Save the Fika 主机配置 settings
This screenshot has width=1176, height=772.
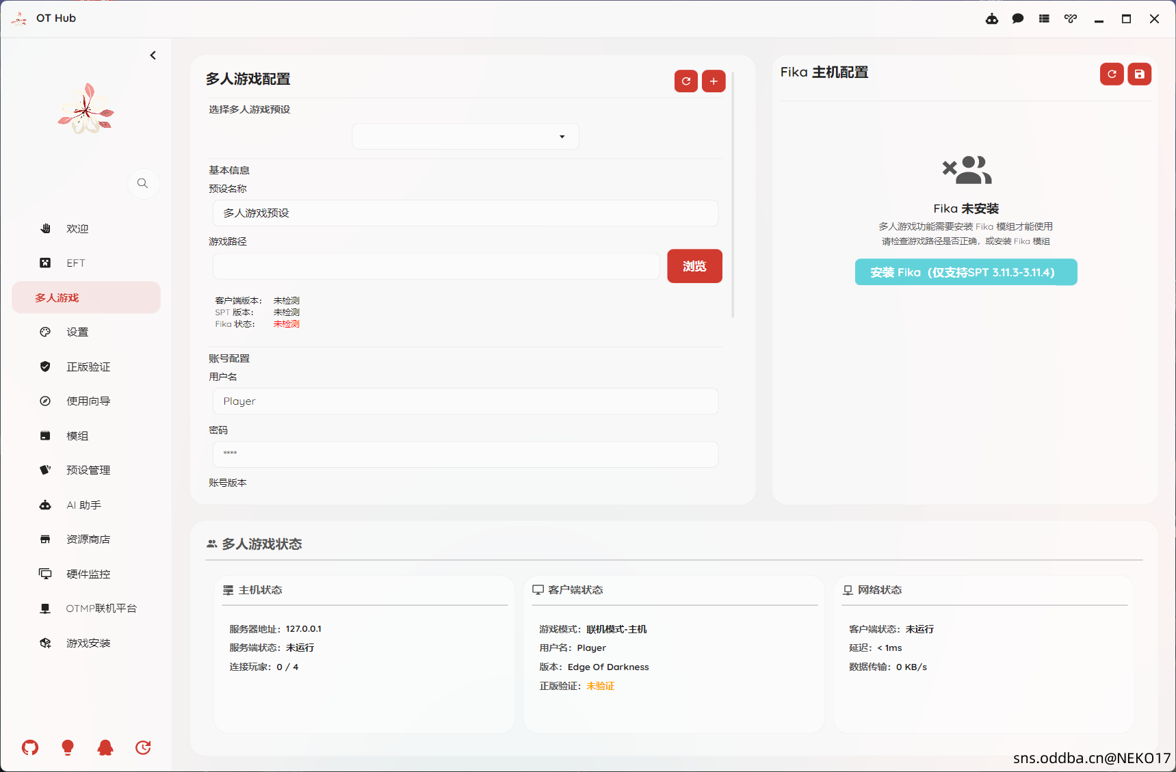tap(1139, 74)
